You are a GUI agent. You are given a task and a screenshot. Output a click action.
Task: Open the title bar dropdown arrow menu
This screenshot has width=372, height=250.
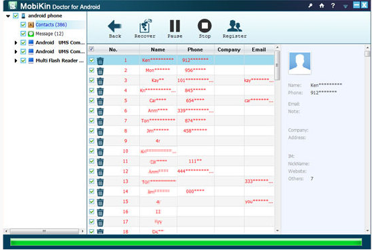[x=346, y=7]
